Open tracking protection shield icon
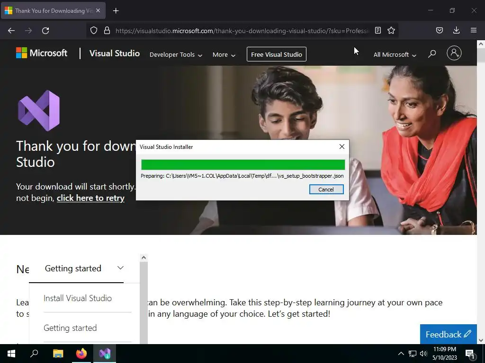The width and height of the screenshot is (485, 363). click(x=94, y=30)
